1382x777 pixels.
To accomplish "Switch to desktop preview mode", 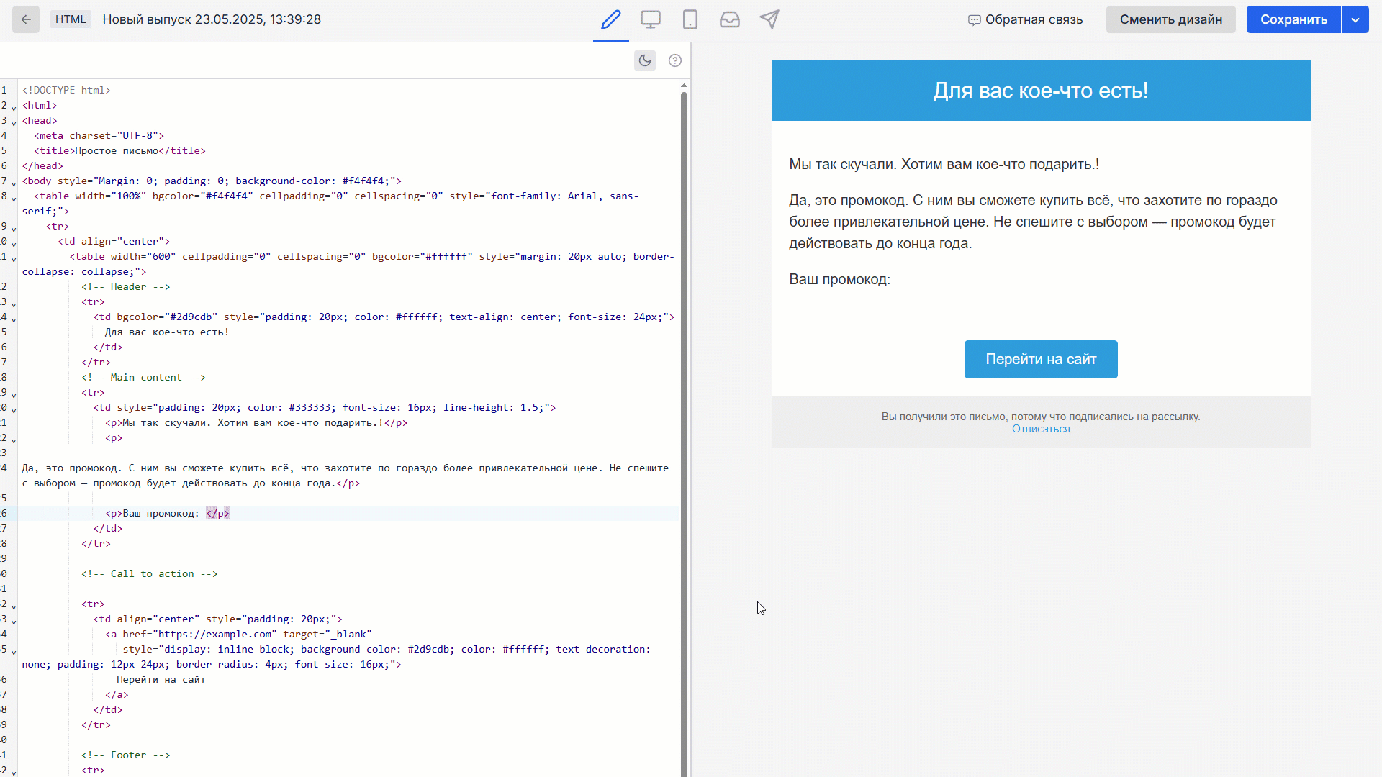I will (x=651, y=19).
